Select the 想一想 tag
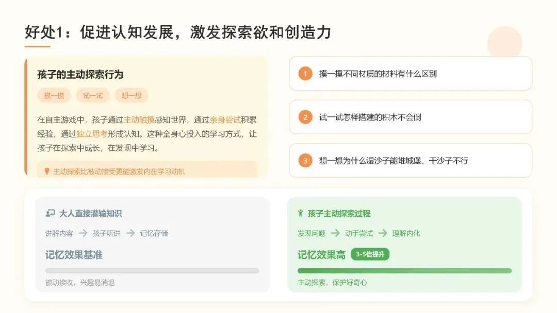 [132, 95]
